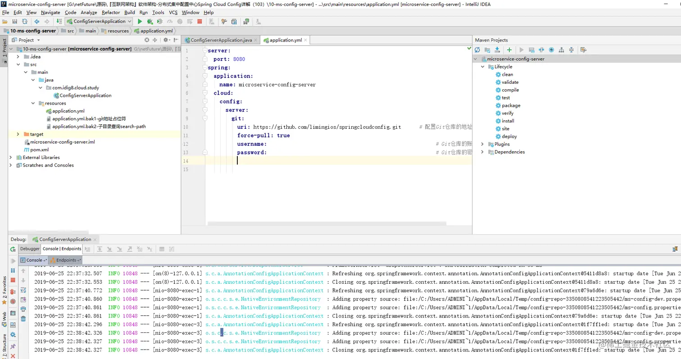681x359 pixels.
Task: Open run configuration ConfigServerApplication dropdown
Action: pos(99,21)
